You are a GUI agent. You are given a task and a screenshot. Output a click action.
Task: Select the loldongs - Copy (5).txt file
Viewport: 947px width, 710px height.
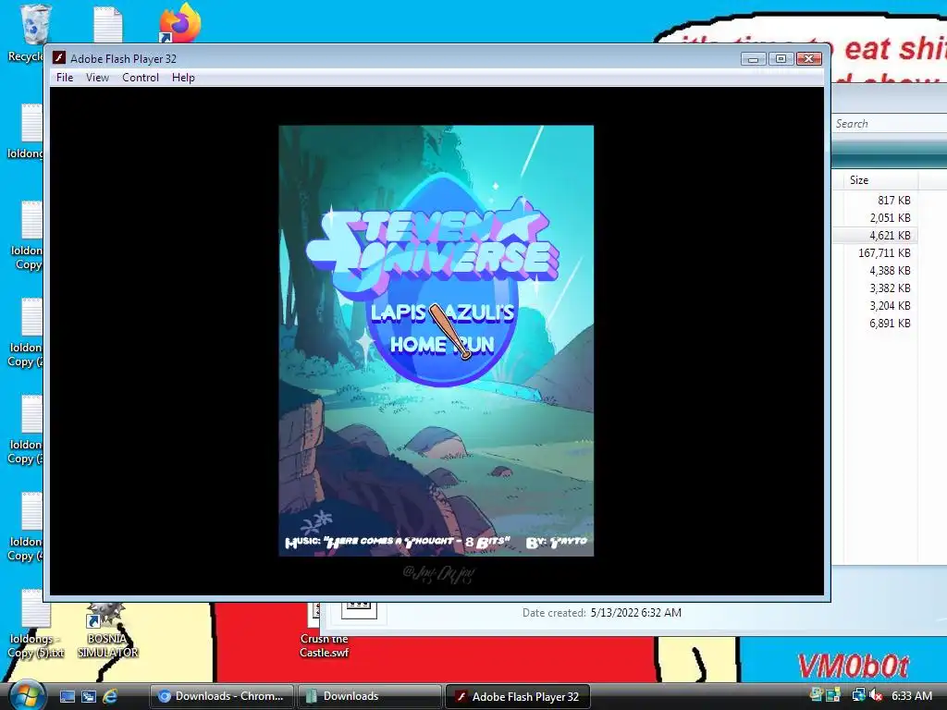click(x=36, y=625)
